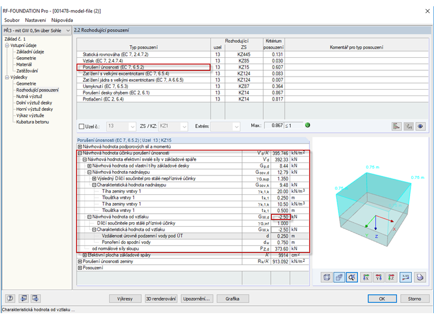
Task: Click the Upozornění... button
Action: (x=196, y=299)
